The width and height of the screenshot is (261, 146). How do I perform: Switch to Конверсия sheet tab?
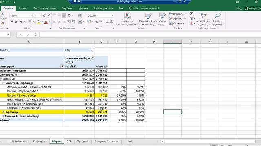tap(40, 142)
